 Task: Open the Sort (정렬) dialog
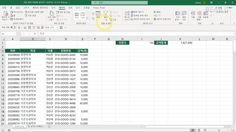98,15
